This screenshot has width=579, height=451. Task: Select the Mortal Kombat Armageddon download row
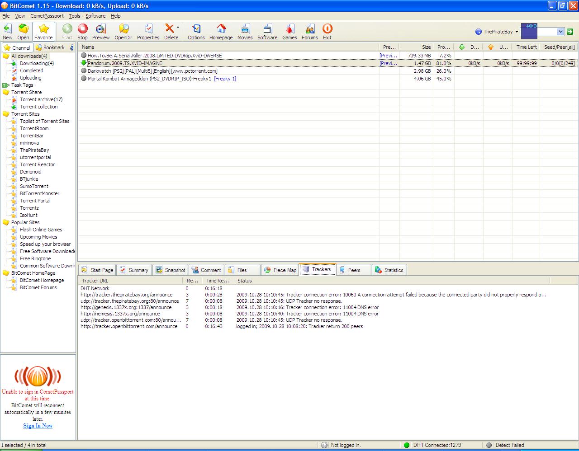point(328,79)
